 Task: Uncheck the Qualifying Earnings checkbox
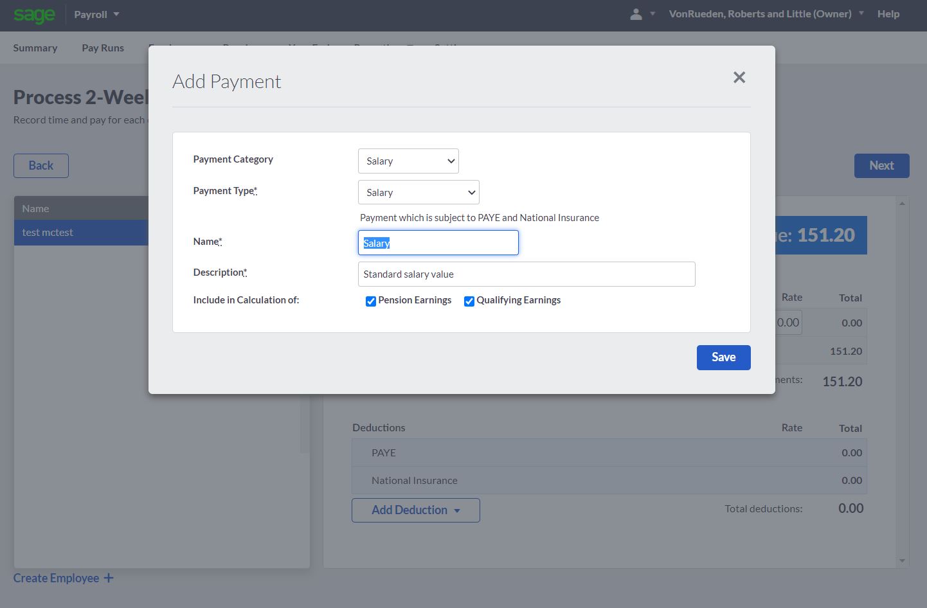(x=469, y=301)
